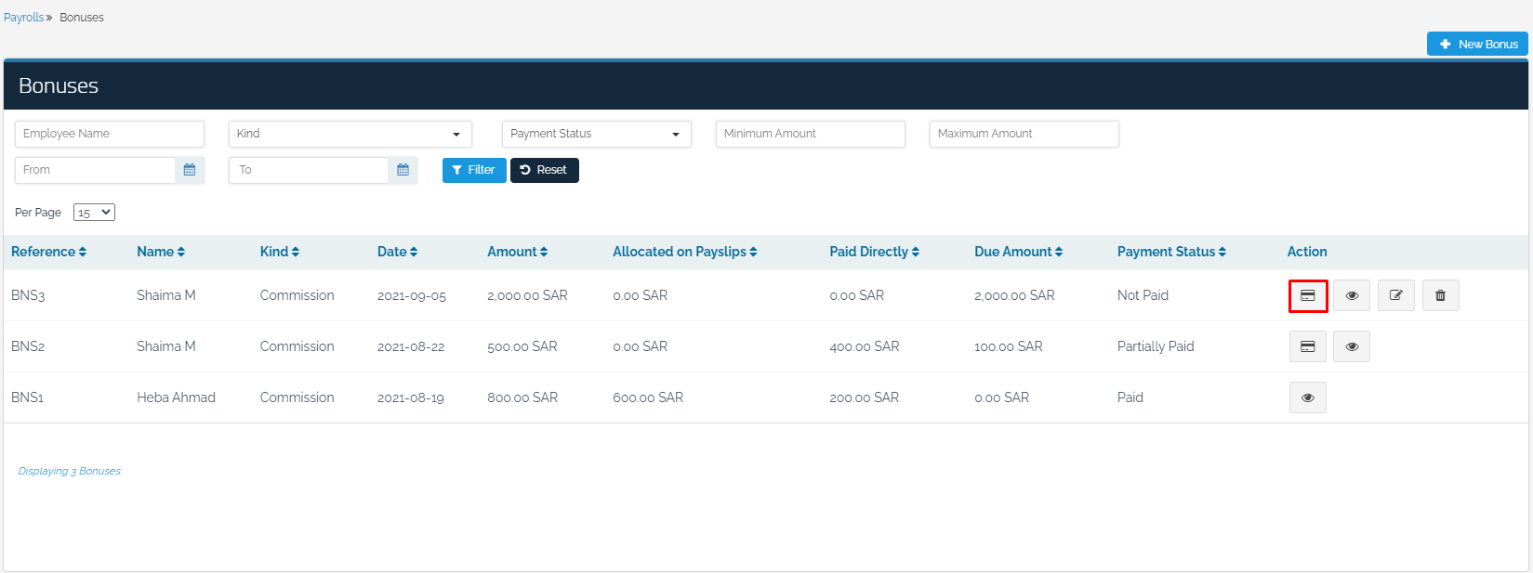Apply filters with the Filter button
Image resolution: width=1533 pixels, height=573 pixels.
(x=474, y=170)
